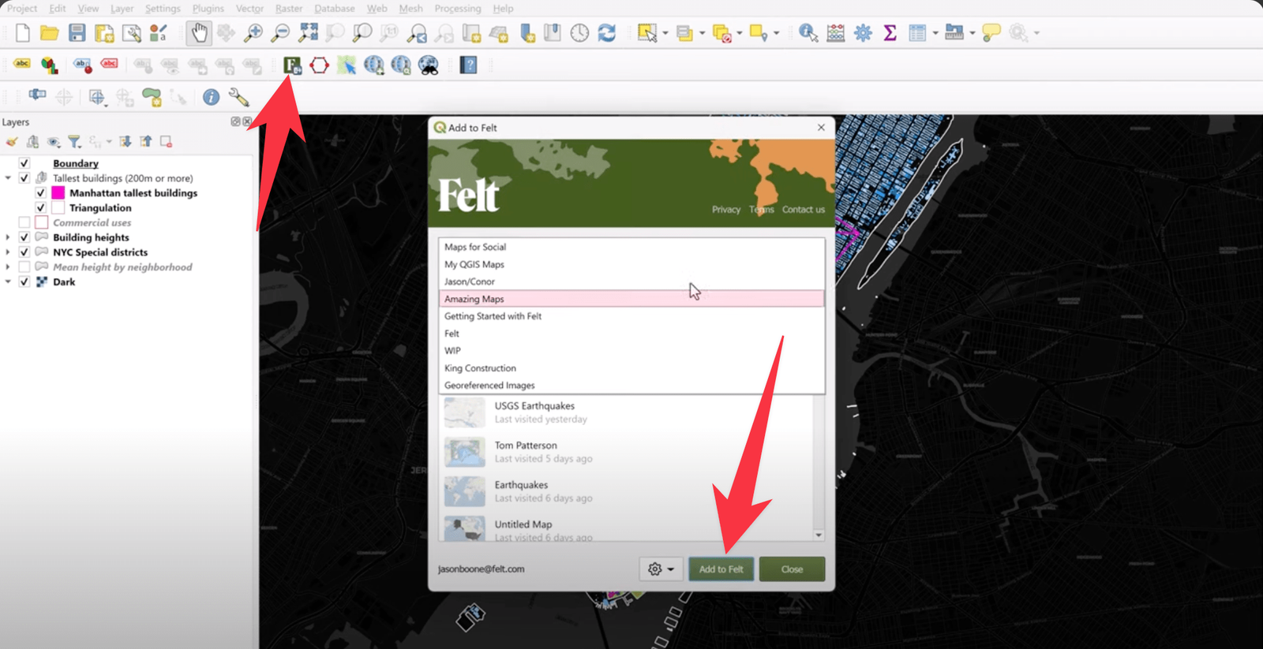
Task: Toggle visibility of Boundary layer
Action: click(24, 163)
